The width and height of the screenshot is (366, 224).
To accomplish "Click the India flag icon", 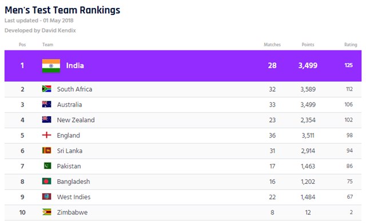I will 51,66.
